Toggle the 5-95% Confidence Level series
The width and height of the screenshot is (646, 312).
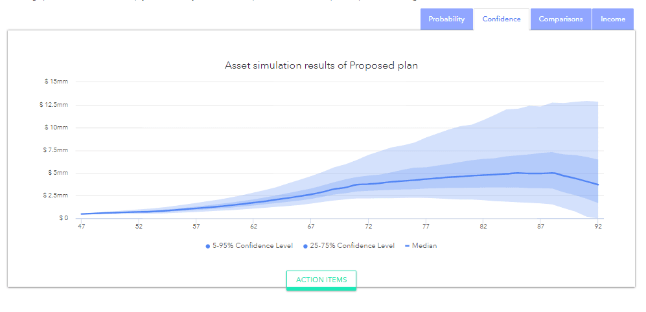(x=249, y=246)
